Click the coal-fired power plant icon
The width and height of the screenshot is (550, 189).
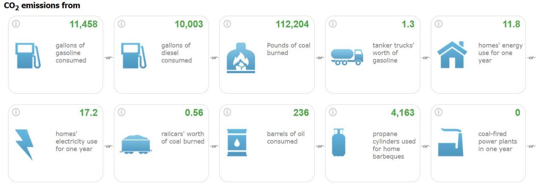[x=451, y=142]
